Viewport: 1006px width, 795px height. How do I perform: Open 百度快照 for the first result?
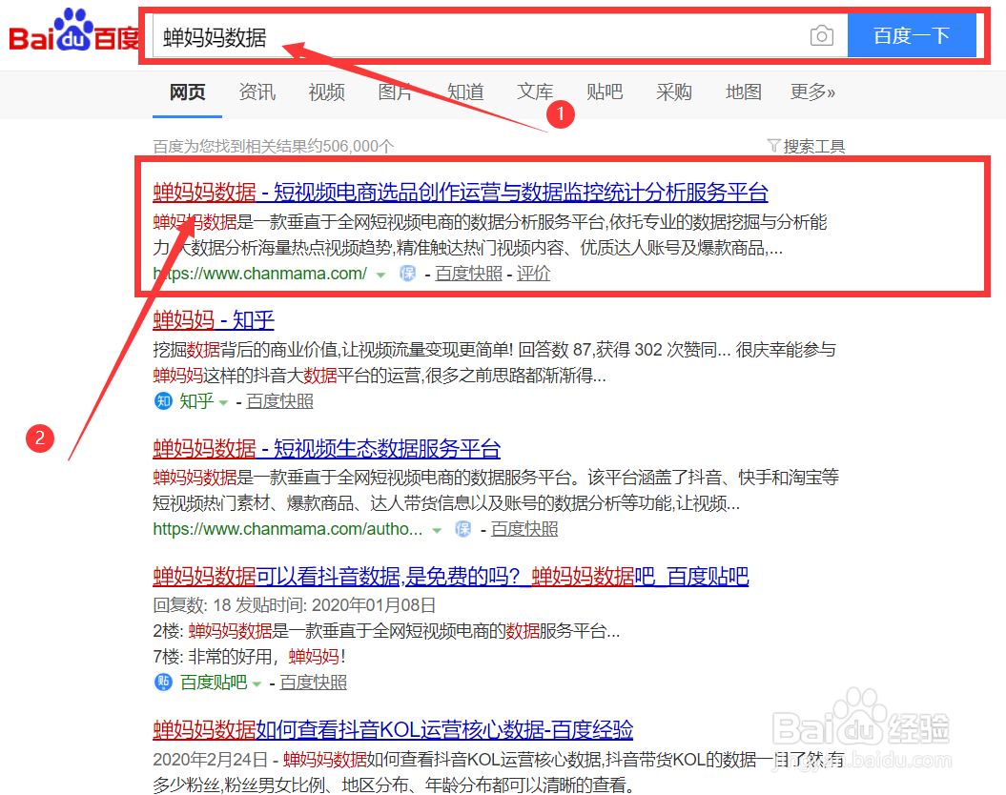pyautogui.click(x=468, y=274)
